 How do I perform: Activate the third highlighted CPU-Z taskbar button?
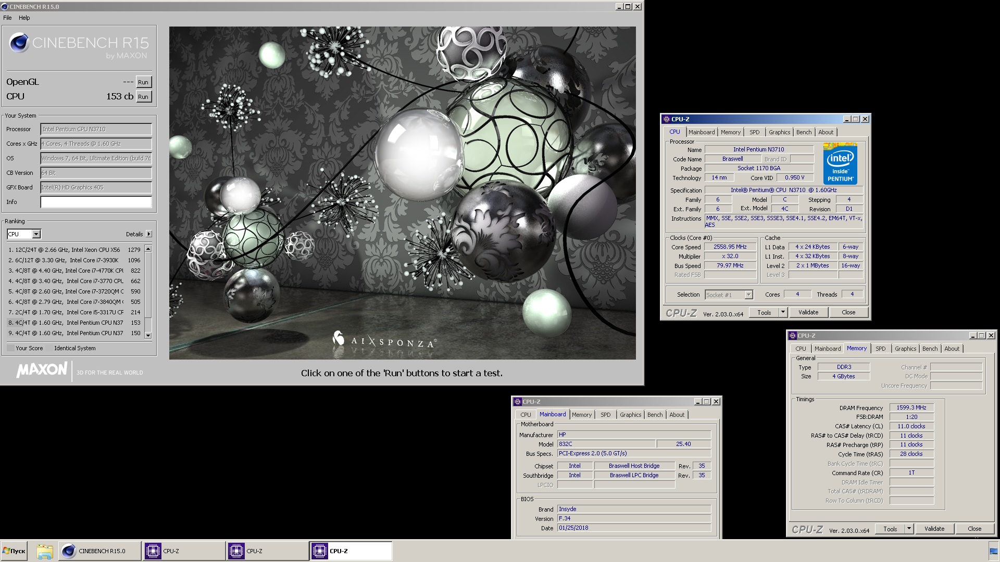coord(351,551)
